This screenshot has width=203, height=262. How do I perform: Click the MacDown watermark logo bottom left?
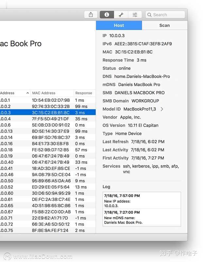click(x=7, y=256)
